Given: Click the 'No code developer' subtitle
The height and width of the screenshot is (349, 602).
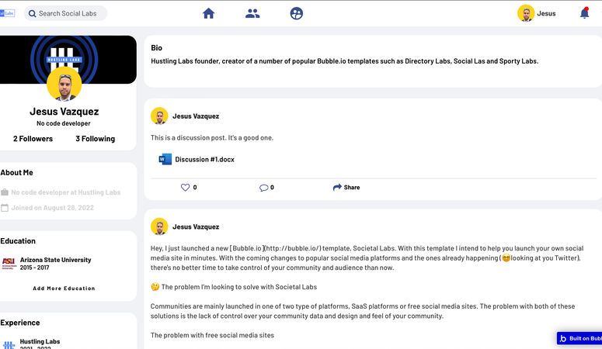Looking at the screenshot, I should tap(64, 123).
